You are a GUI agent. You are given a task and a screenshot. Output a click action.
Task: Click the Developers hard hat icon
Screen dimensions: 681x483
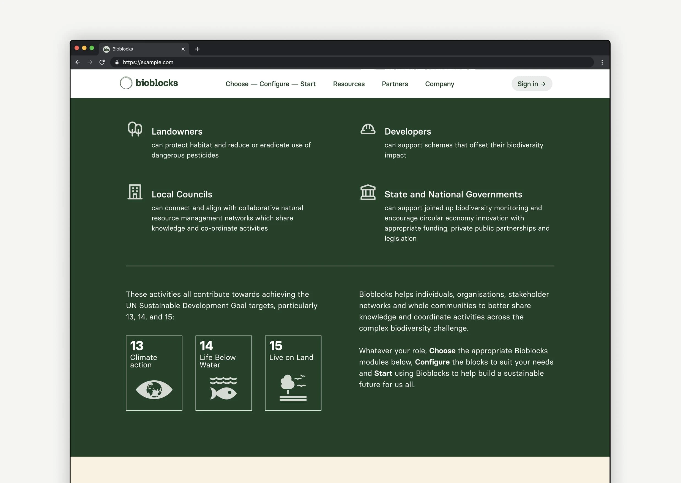pos(368,129)
